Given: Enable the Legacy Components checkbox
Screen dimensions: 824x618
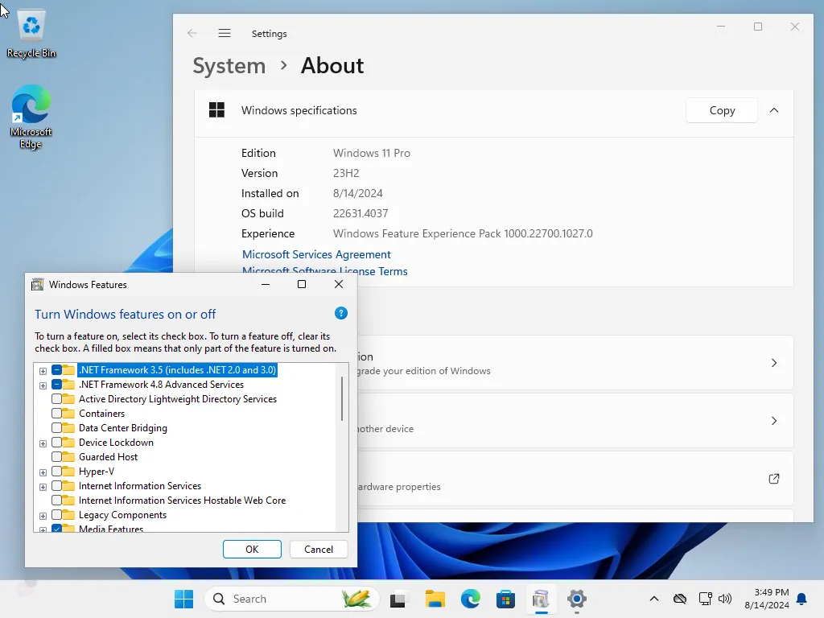Looking at the screenshot, I should tap(57, 515).
